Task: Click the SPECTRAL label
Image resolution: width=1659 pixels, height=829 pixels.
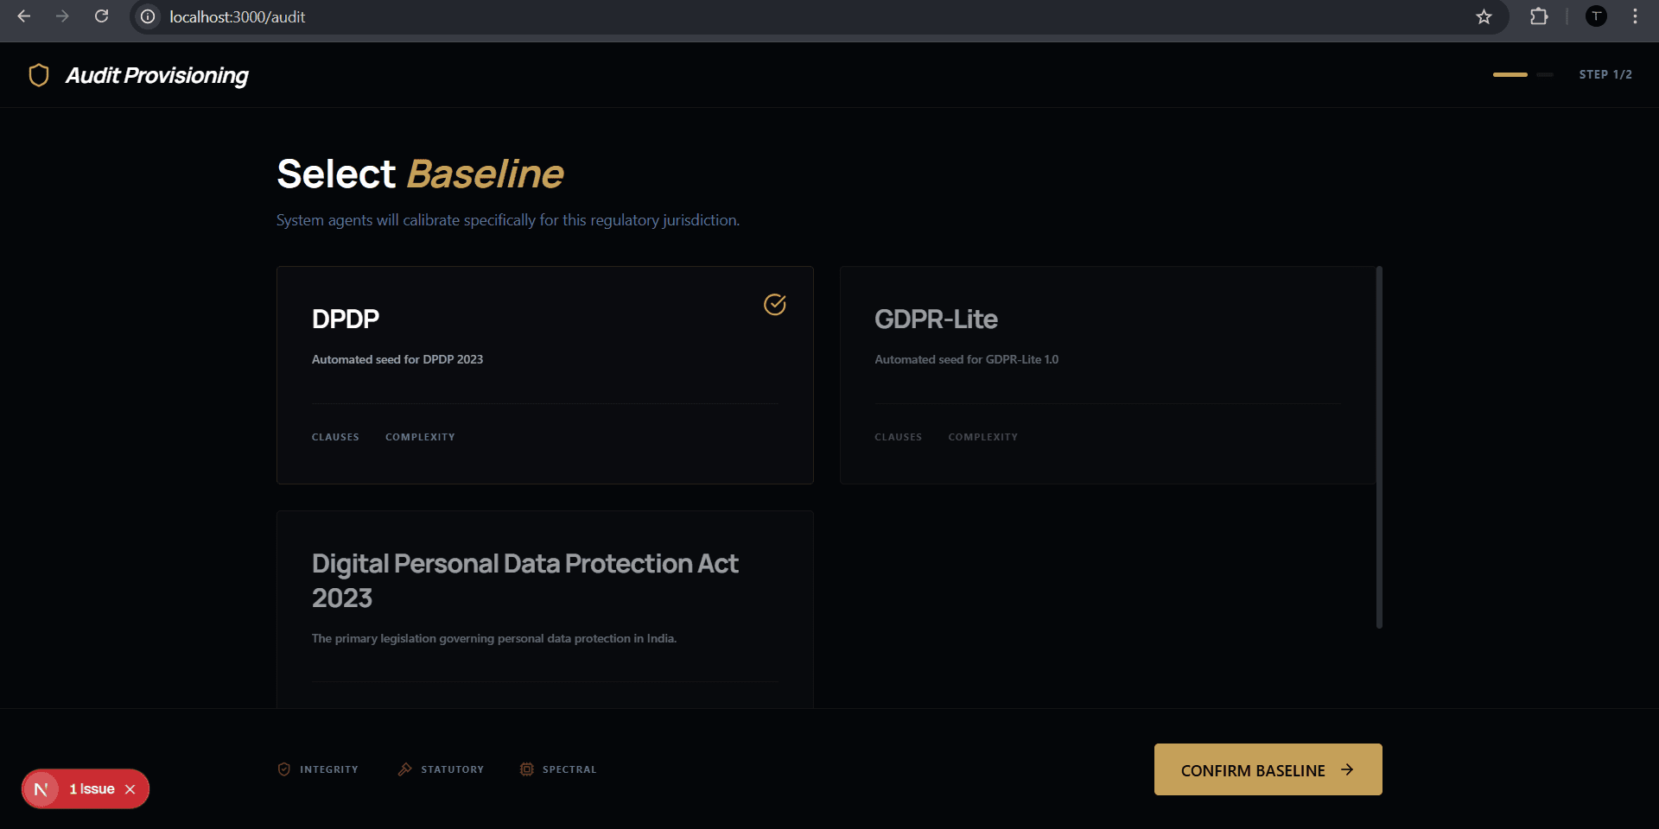Action: (569, 769)
